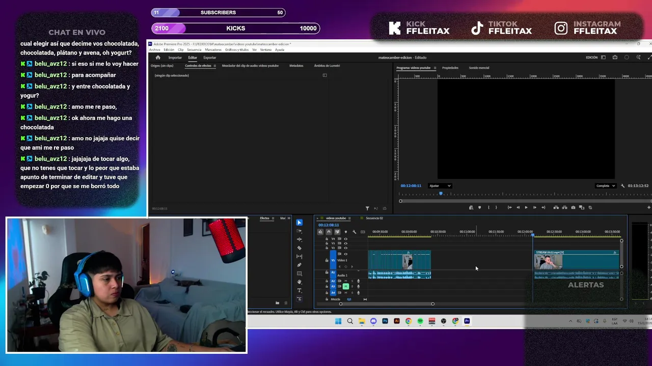
Task: Click Export Frame camera icon
Action: pos(573,207)
